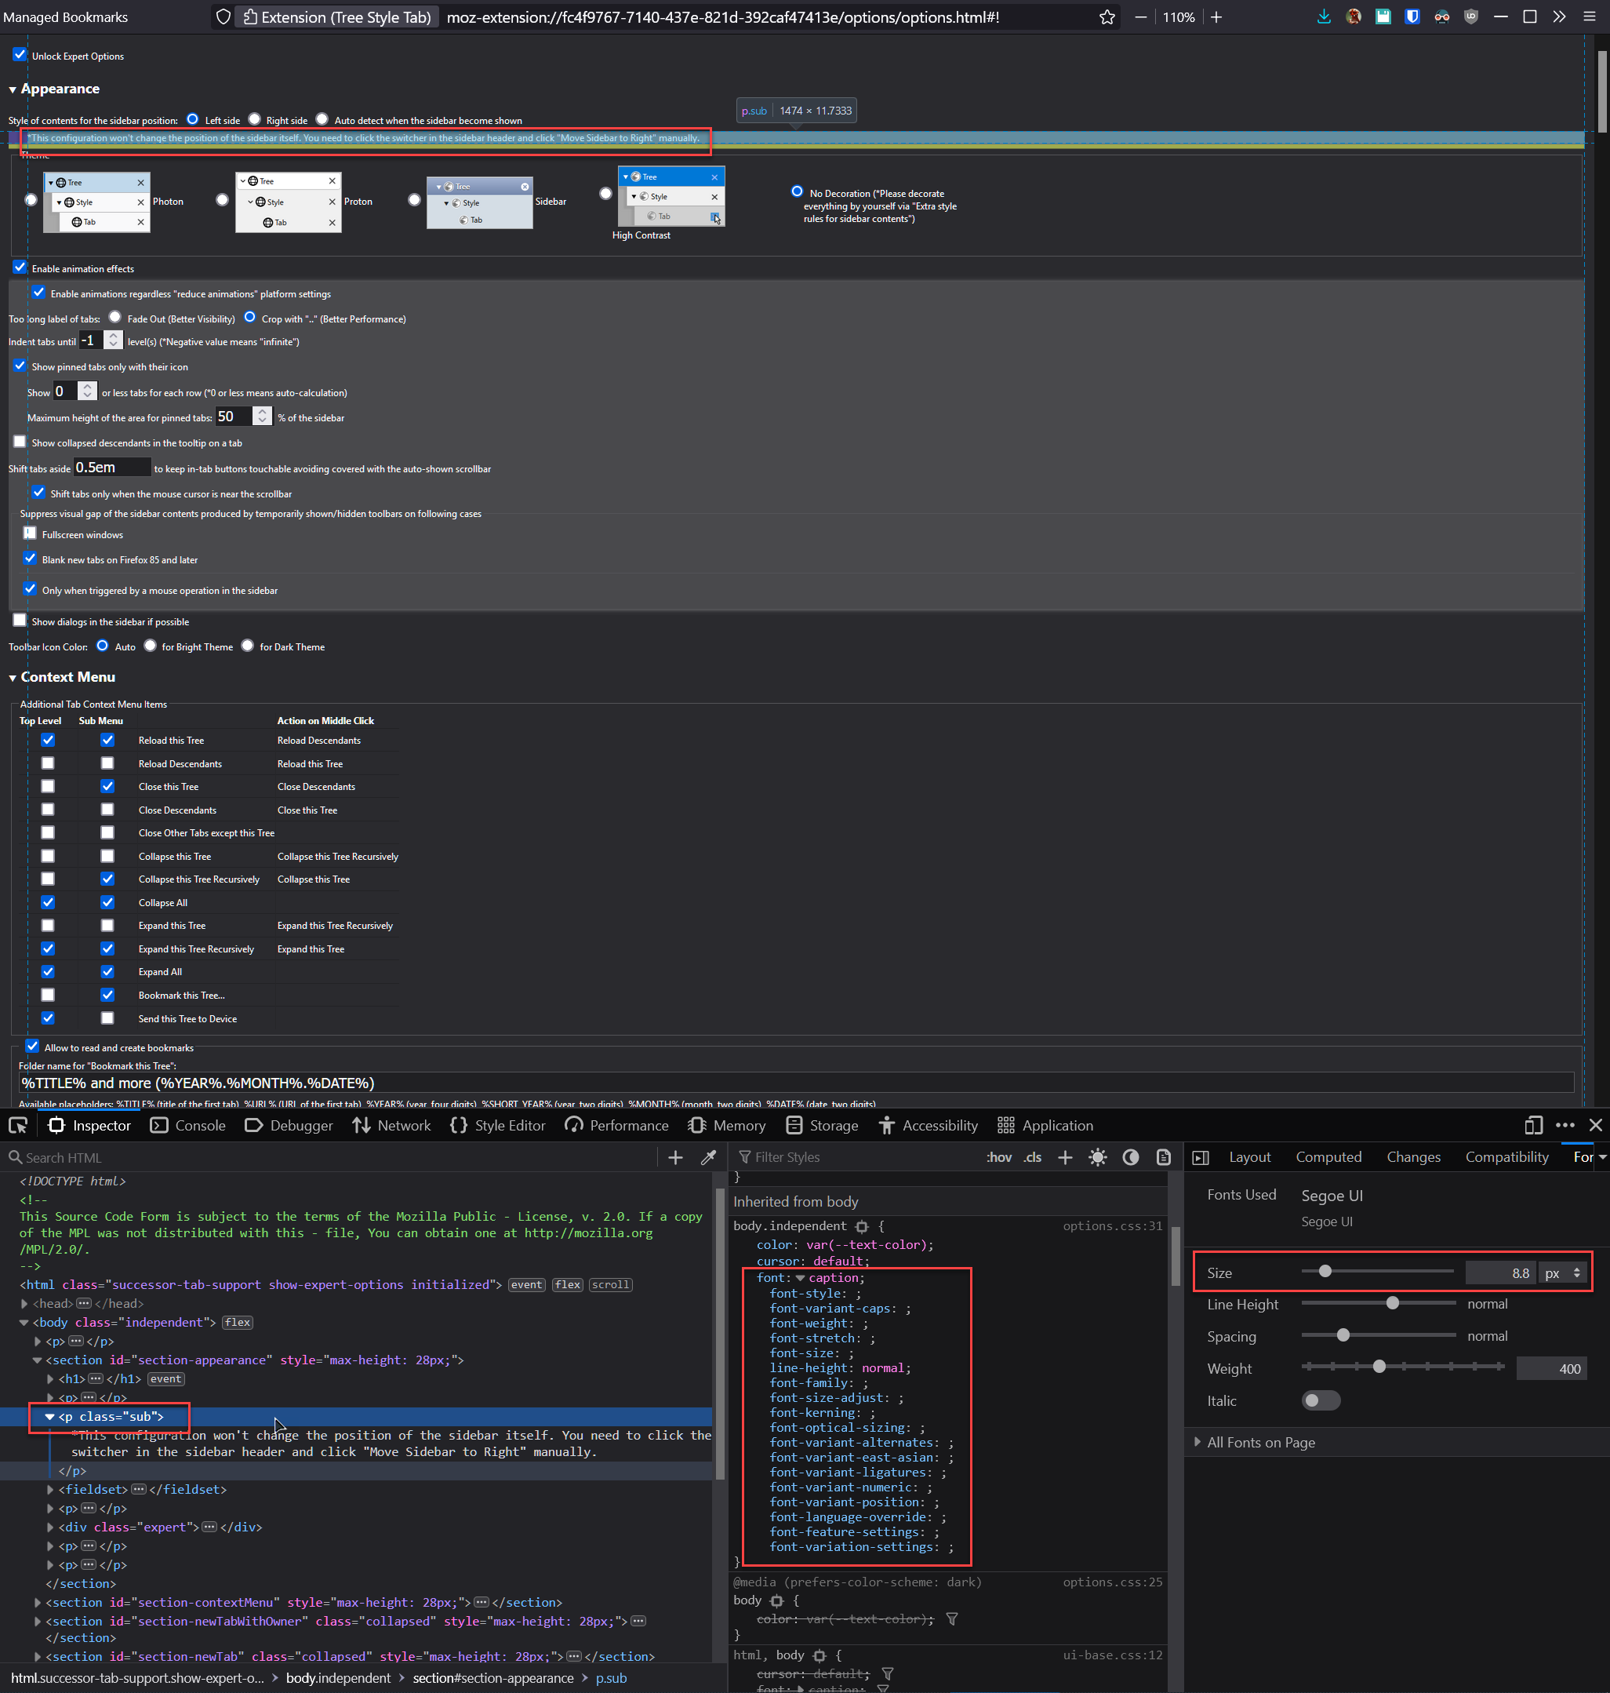
Task: Toggle the 3-pane inspector sidebar icon
Action: pos(1201,1157)
